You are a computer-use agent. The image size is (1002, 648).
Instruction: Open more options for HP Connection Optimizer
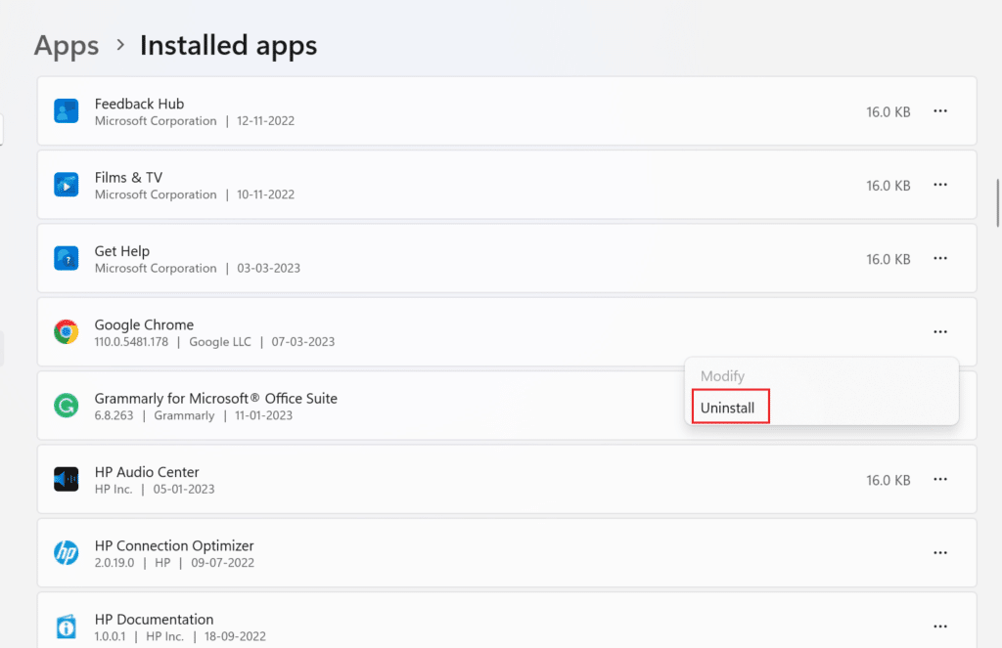[x=940, y=553]
